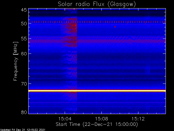Select the 50 MHz axis label
Viewport: 174px width, 131px height.
[x=24, y=24]
